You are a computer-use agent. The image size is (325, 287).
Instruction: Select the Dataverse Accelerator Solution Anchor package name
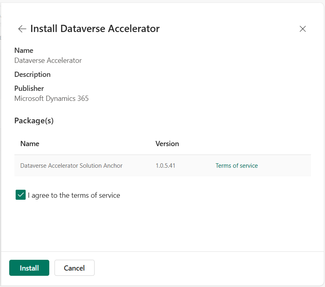click(x=71, y=165)
